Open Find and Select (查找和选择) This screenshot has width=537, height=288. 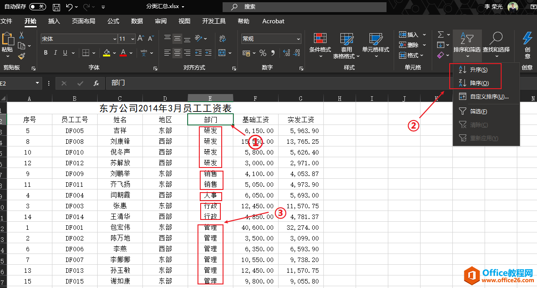click(496, 45)
